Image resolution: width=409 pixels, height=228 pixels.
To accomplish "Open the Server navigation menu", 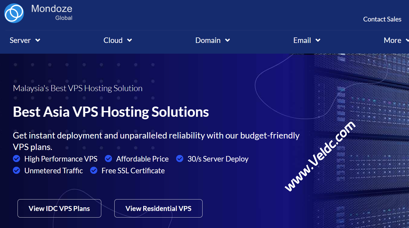I will tap(20, 40).
